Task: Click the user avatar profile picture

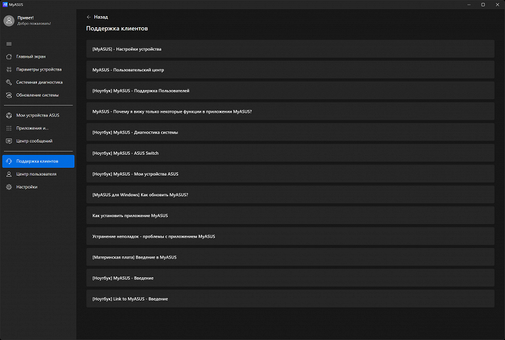Action: tap(8, 21)
